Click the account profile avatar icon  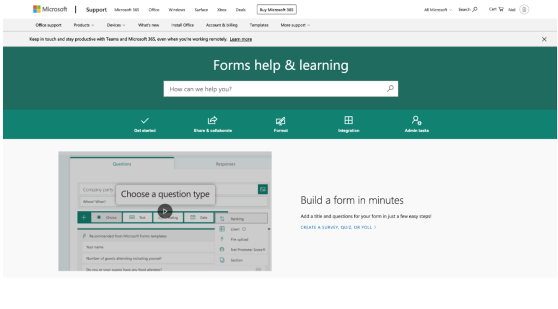click(x=524, y=9)
